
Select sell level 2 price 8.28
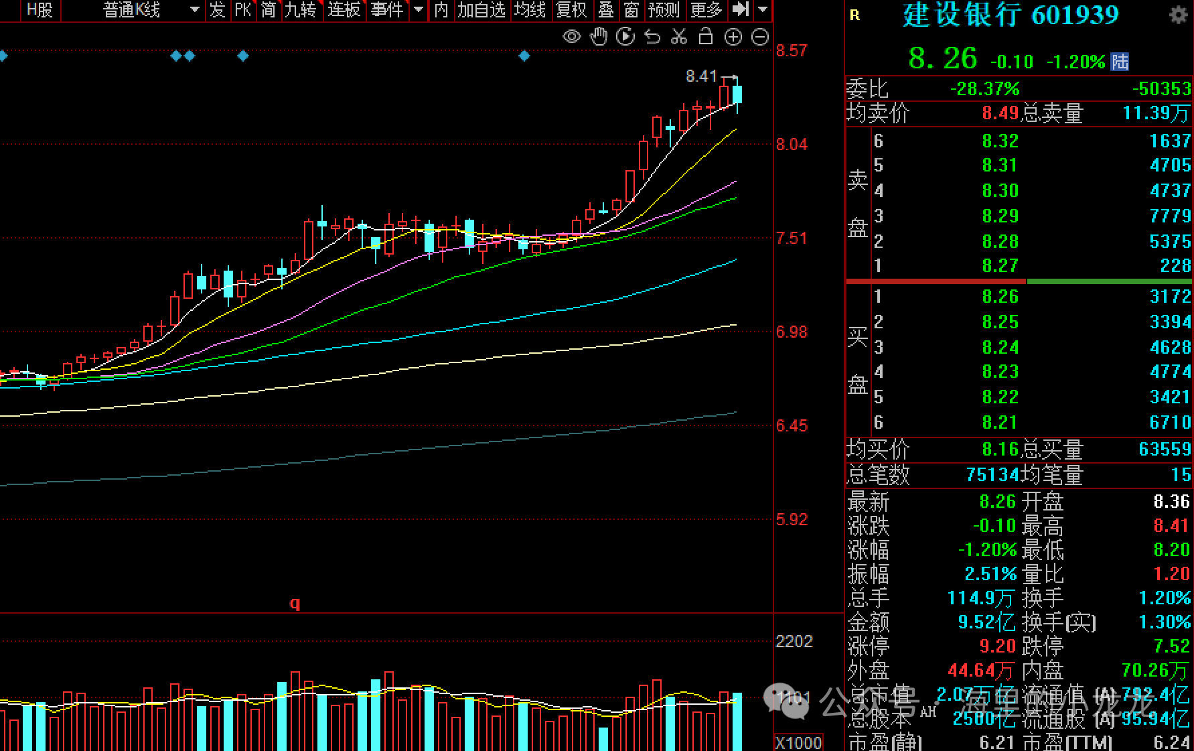tap(1000, 241)
